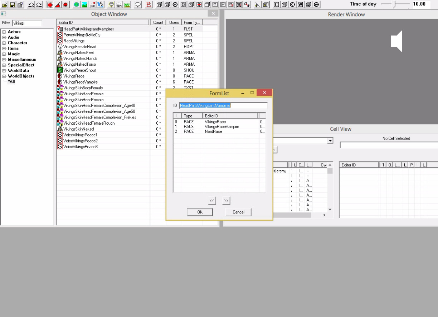Click Cancel in the FormList dialog
Image resolution: width=438 pixels, height=317 pixels.
tap(238, 212)
